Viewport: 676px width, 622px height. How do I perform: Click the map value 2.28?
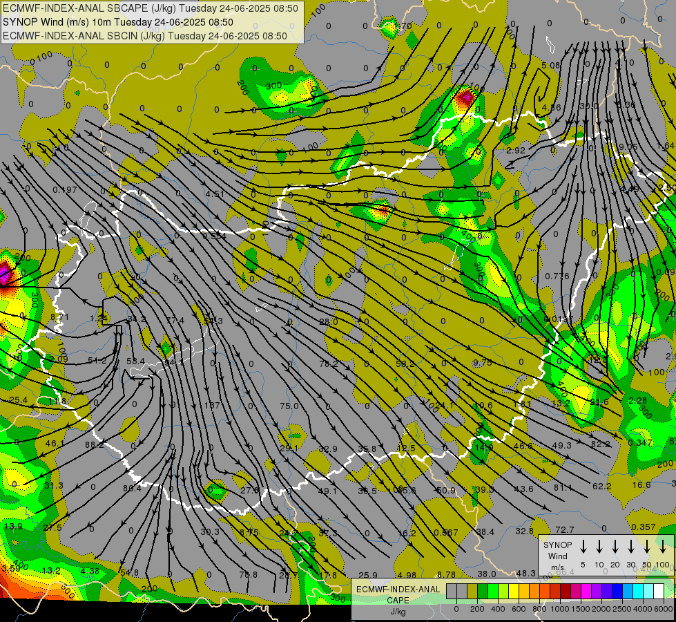click(x=637, y=401)
